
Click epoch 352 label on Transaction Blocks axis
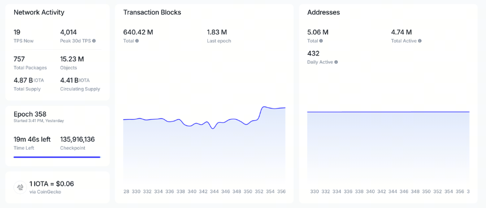(259, 192)
